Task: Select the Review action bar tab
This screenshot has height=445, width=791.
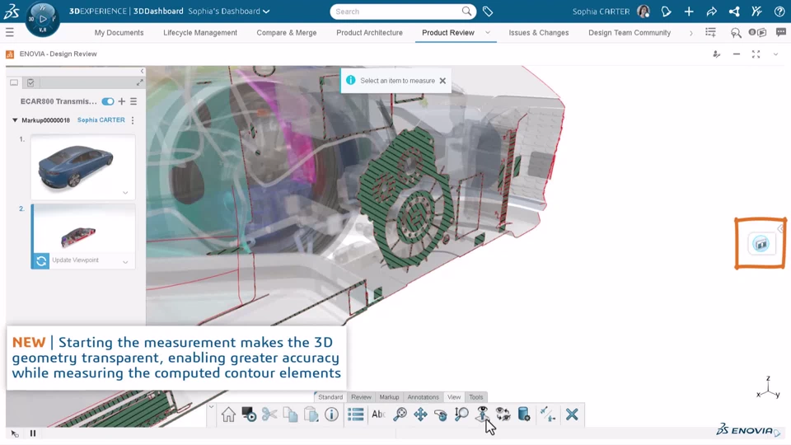Action: tap(361, 397)
